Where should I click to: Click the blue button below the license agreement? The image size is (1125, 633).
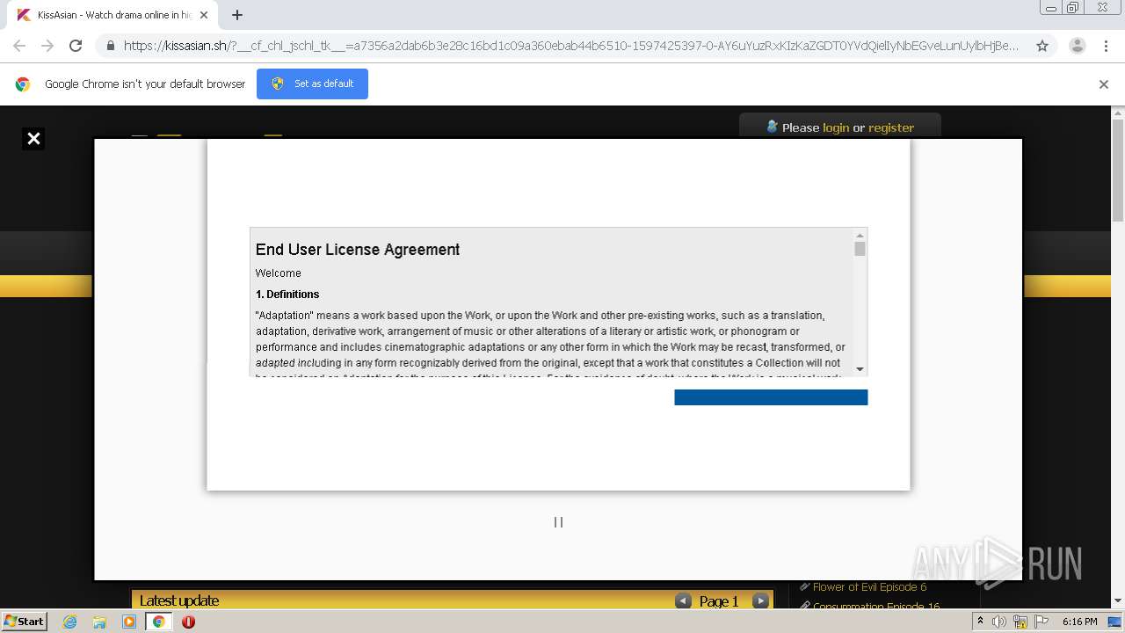[x=771, y=397]
